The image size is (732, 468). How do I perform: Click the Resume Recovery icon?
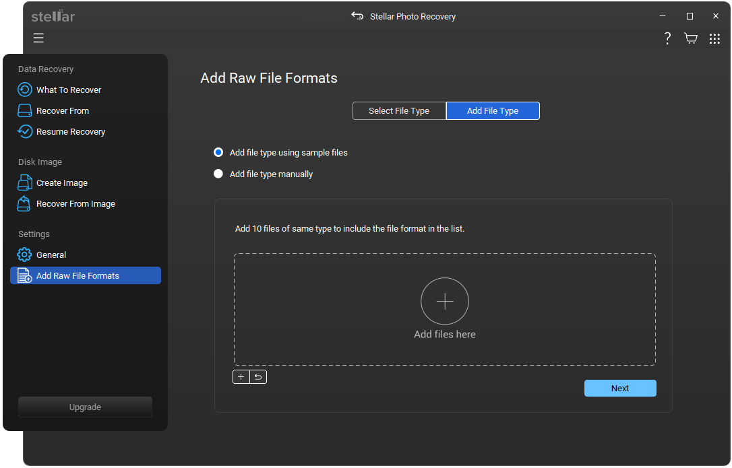pos(25,131)
